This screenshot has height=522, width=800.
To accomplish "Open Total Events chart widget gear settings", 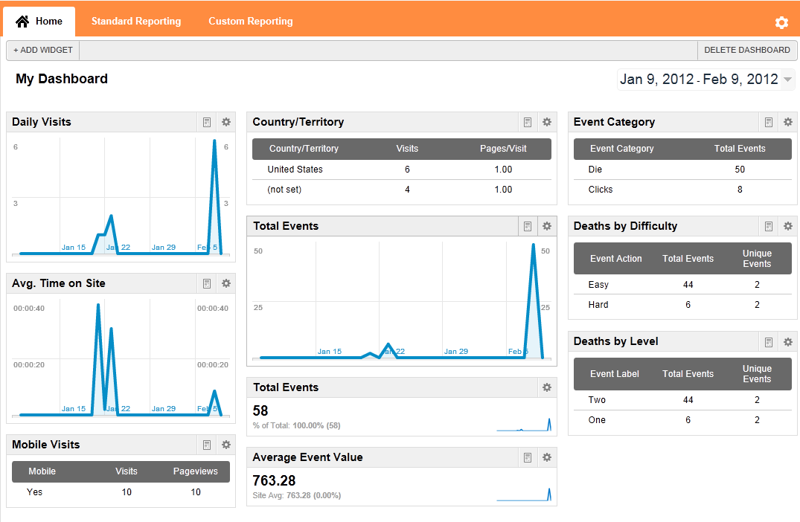I will 547,226.
